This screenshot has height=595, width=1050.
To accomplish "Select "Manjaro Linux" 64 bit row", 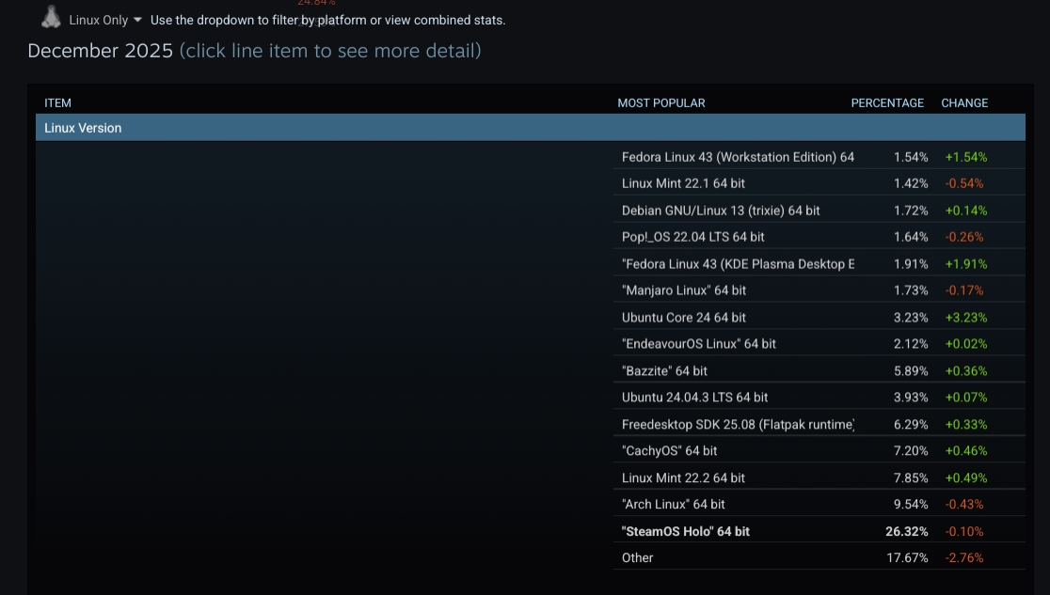I will point(819,290).
